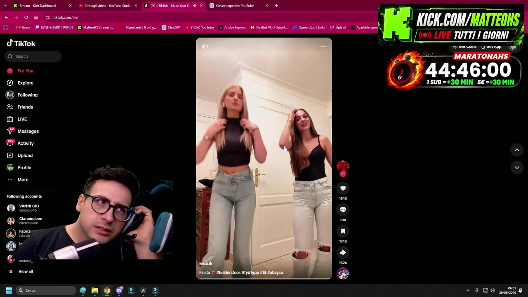Open the For You feed

[20, 71]
